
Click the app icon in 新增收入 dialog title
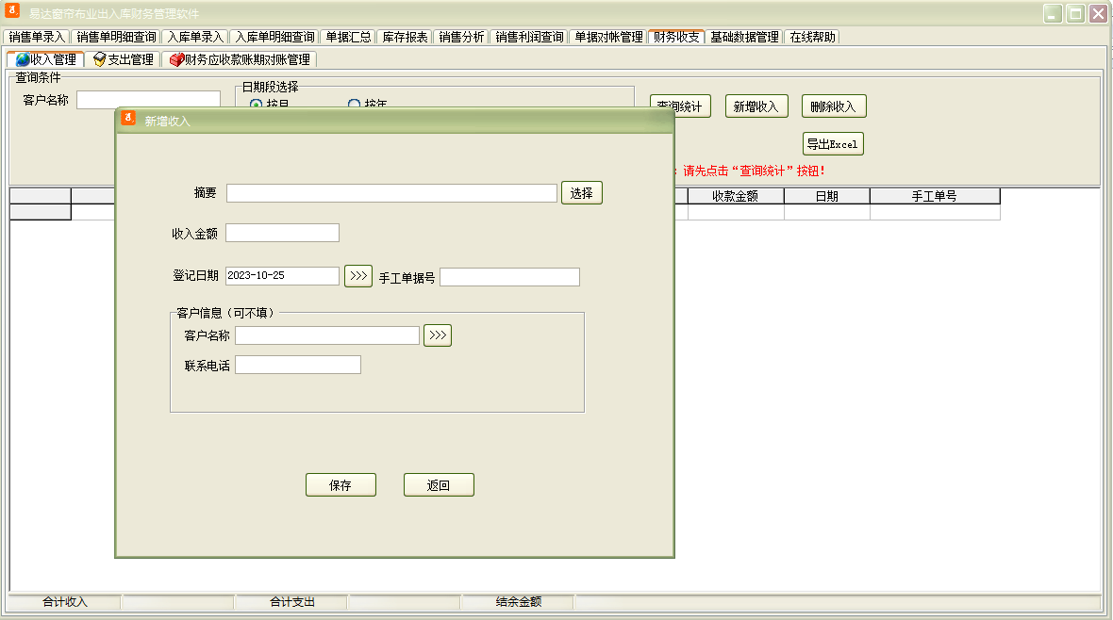(x=129, y=120)
